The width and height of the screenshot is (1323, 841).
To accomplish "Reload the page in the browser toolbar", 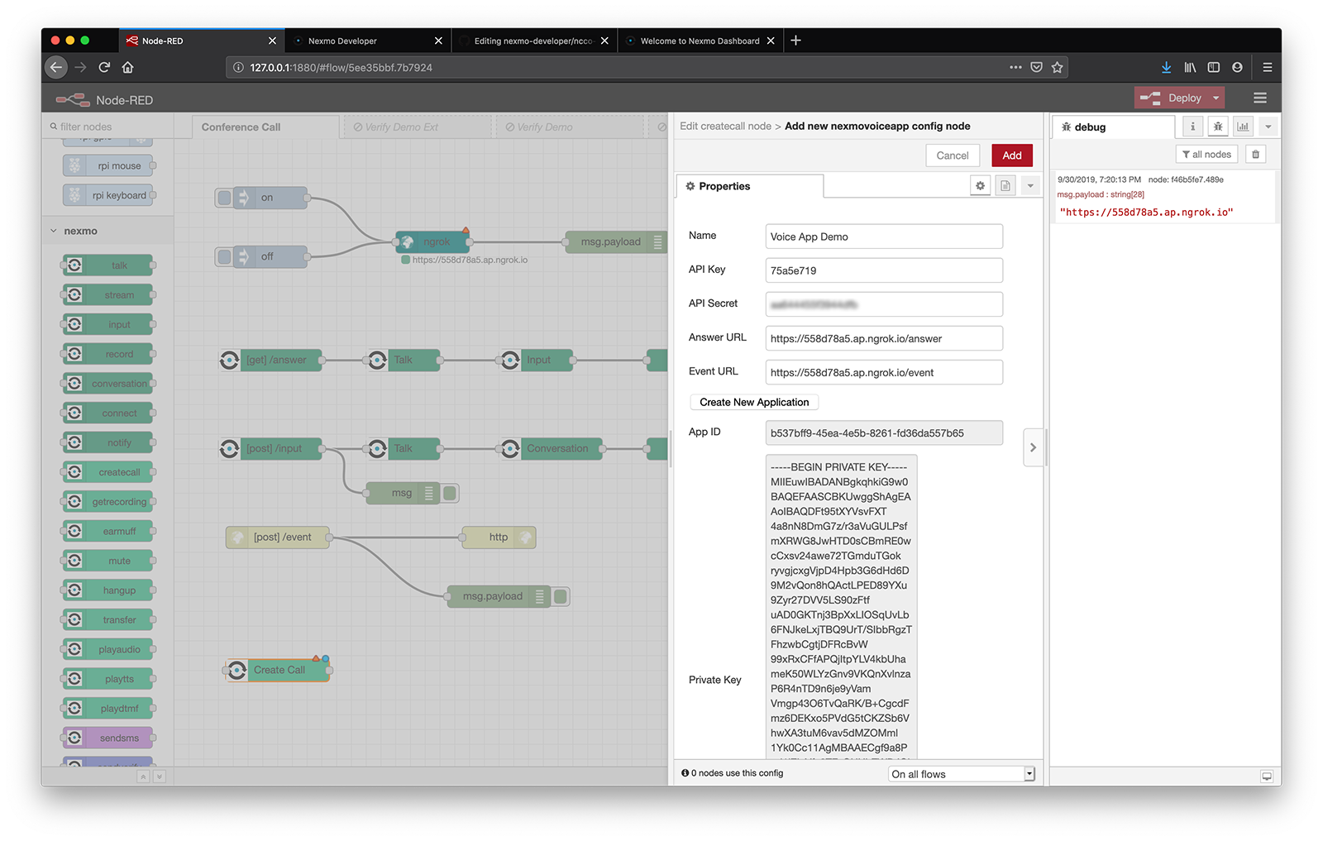I will point(104,67).
